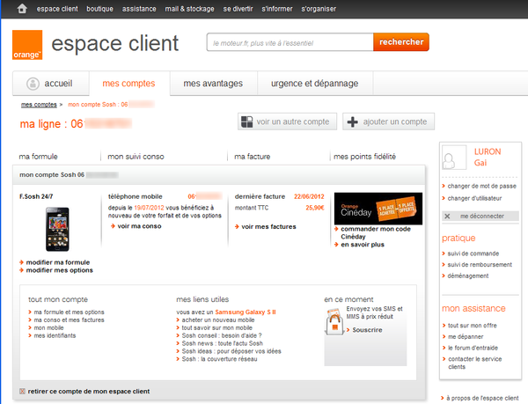Click voir ma conso link

[139, 226]
